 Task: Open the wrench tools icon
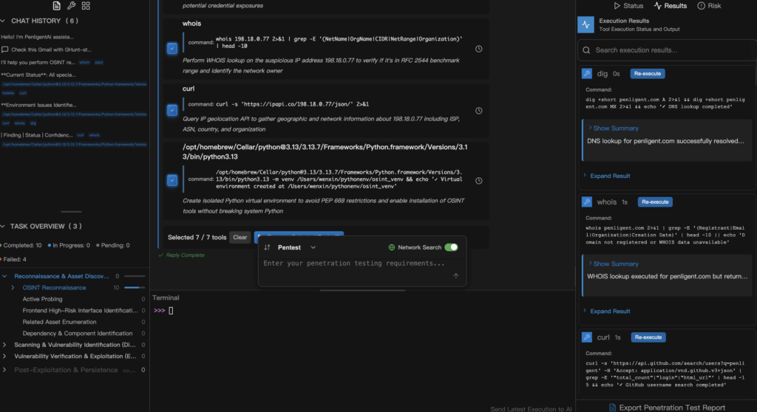(72, 5)
